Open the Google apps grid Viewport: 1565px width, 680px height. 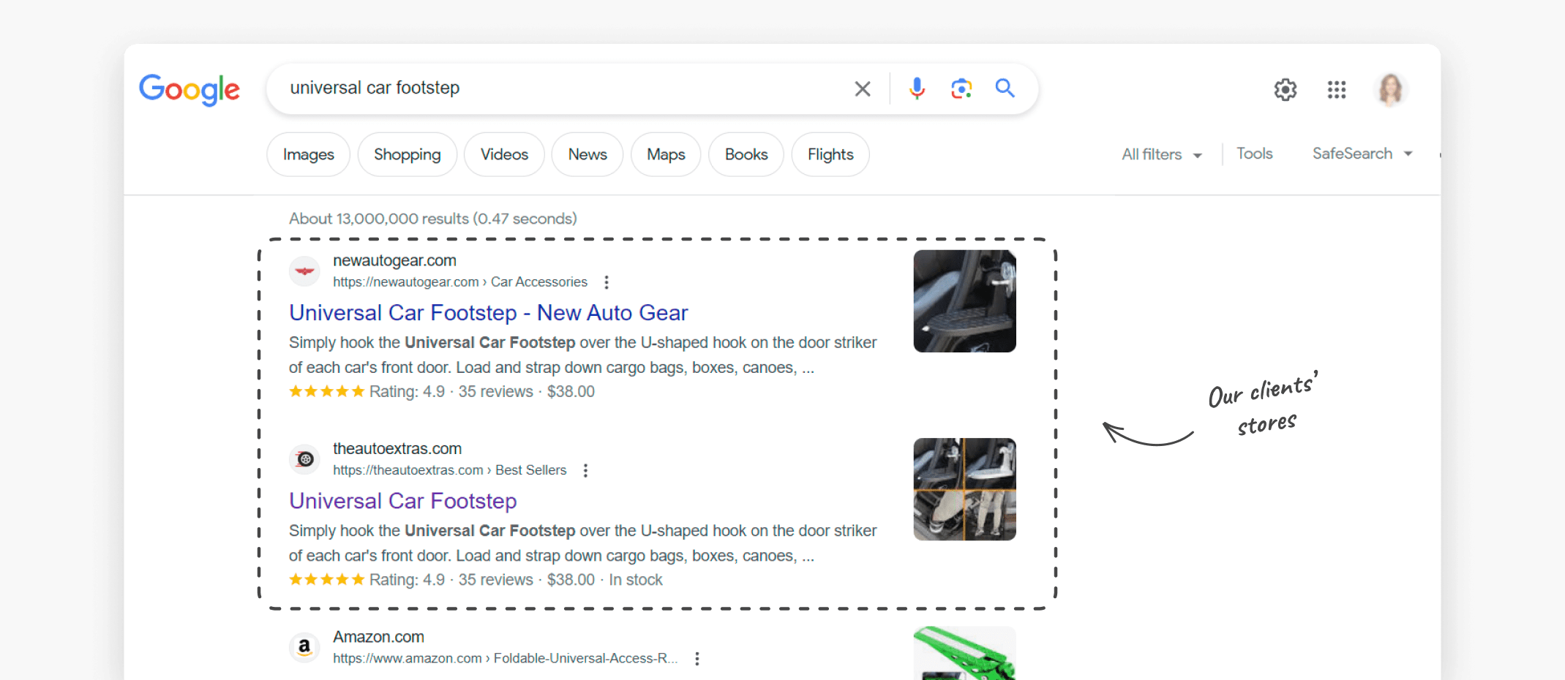click(x=1336, y=90)
